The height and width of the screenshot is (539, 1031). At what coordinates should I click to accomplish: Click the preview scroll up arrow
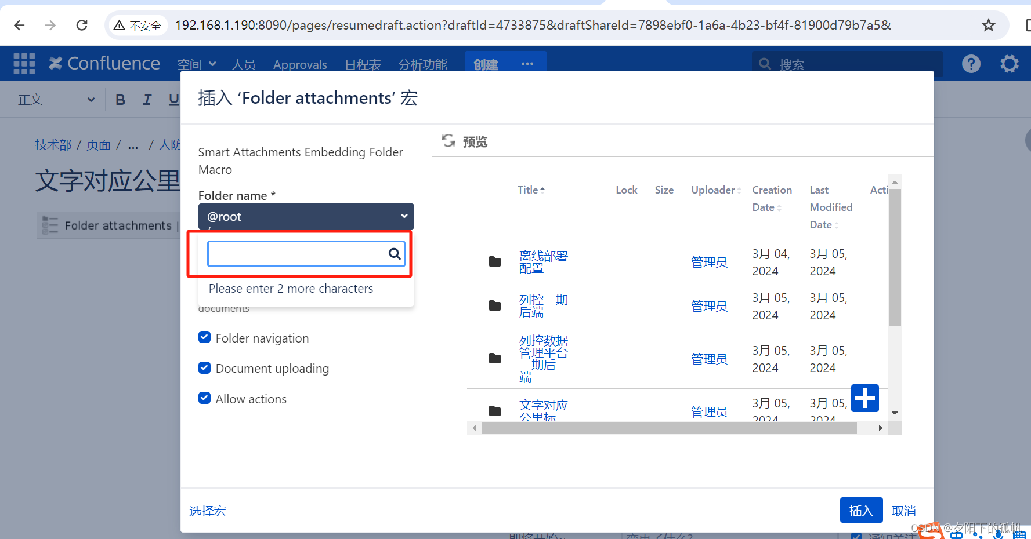pos(895,182)
